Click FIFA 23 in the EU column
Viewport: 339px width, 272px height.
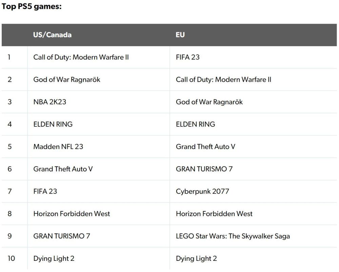click(187, 57)
